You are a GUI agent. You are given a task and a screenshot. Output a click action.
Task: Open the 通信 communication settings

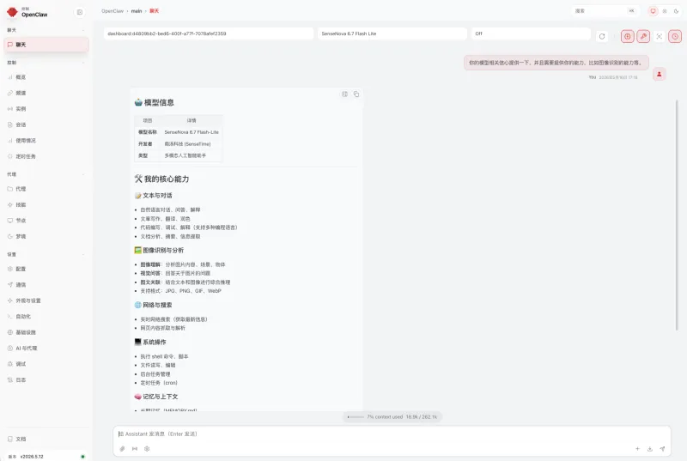coord(46,284)
